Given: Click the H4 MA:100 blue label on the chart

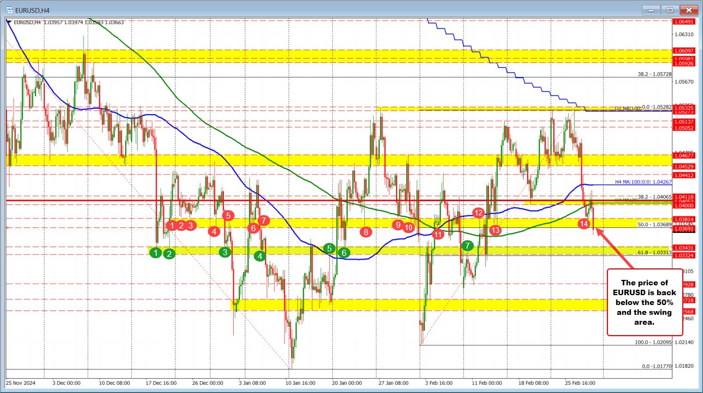Looking at the screenshot, I should point(643,183).
